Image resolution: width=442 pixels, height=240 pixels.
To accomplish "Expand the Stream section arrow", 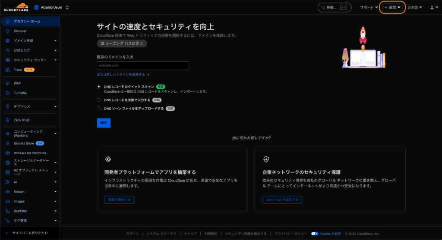I will [56, 192].
